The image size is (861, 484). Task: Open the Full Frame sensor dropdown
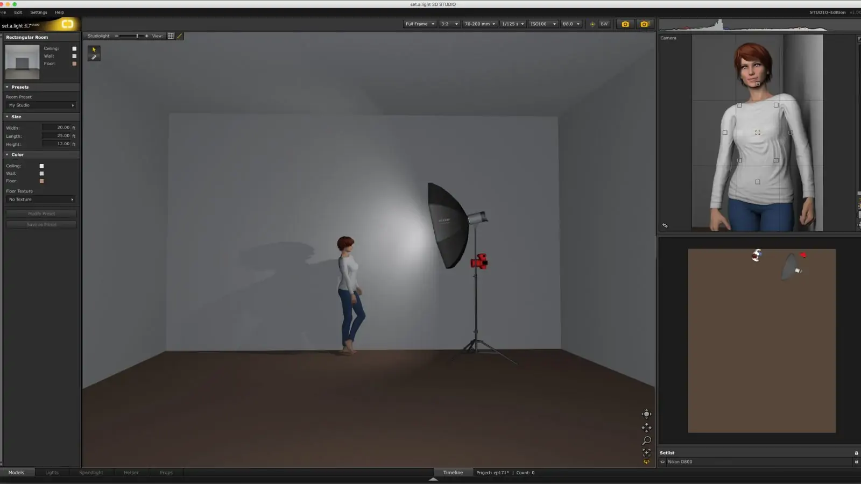(420, 24)
